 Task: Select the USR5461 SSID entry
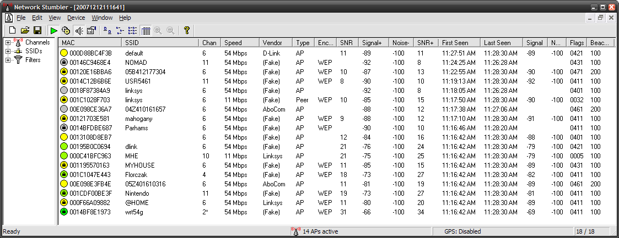[138, 81]
